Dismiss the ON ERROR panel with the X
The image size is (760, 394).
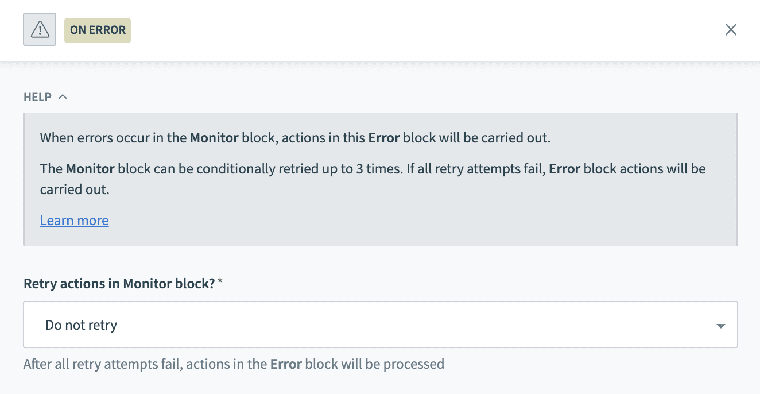click(x=731, y=29)
